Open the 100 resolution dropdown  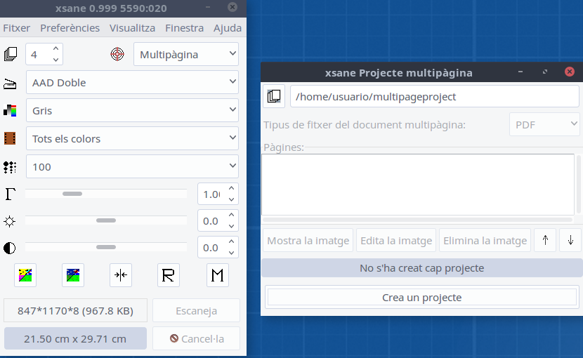pyautogui.click(x=132, y=166)
